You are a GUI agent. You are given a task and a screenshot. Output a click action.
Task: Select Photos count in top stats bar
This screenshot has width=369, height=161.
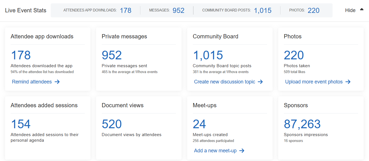(304, 10)
